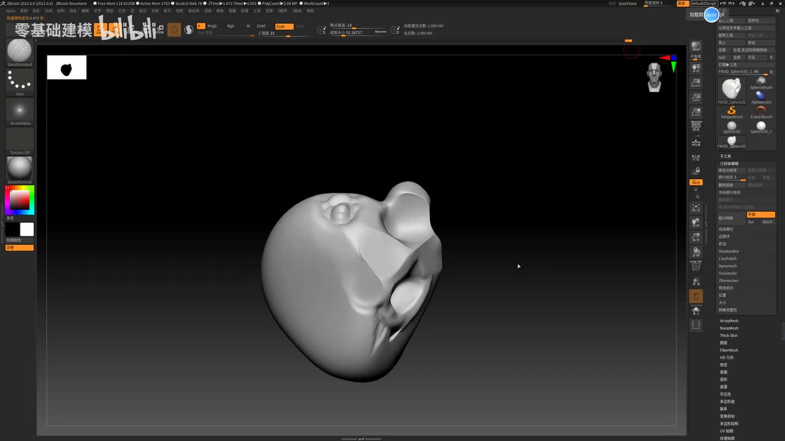Expand the UV map subpalette
785x441 pixels.
pos(727,431)
